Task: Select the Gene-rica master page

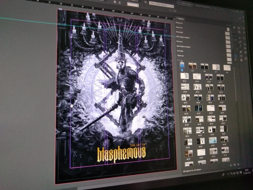Action: pyautogui.click(x=179, y=28)
